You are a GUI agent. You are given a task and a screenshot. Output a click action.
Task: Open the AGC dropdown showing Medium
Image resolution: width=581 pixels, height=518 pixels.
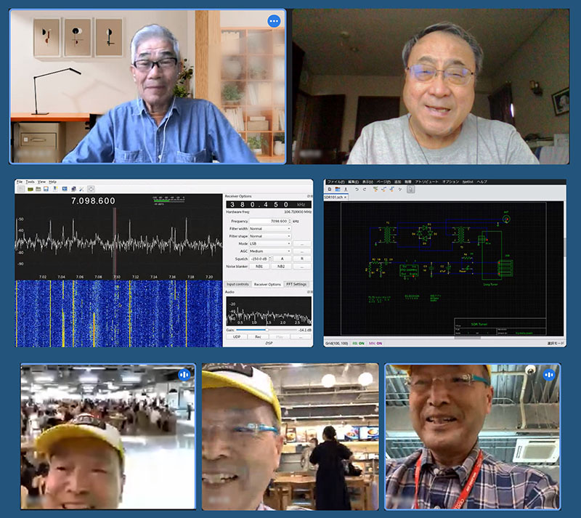point(269,251)
